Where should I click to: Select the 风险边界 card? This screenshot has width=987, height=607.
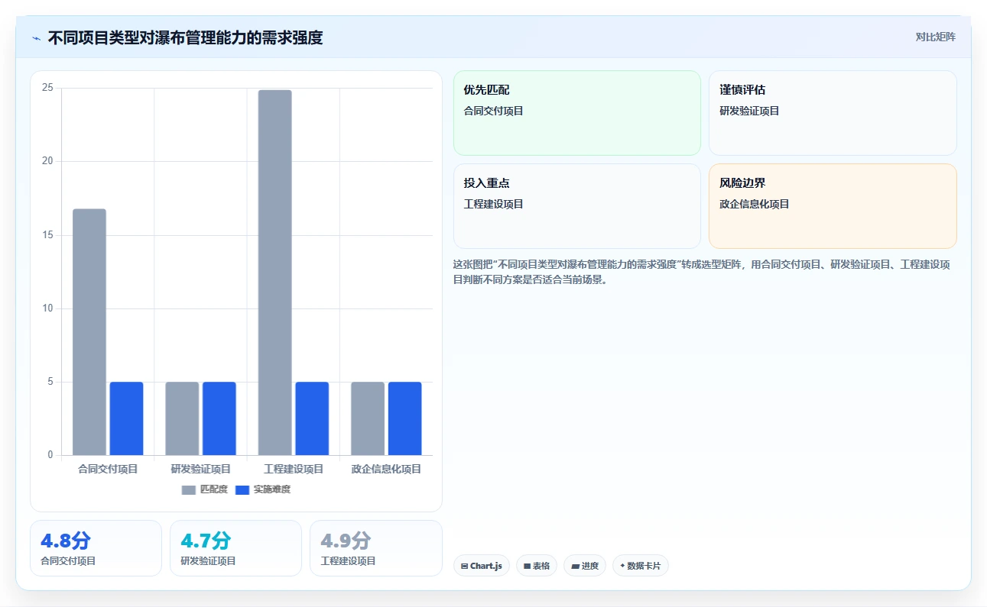point(833,206)
